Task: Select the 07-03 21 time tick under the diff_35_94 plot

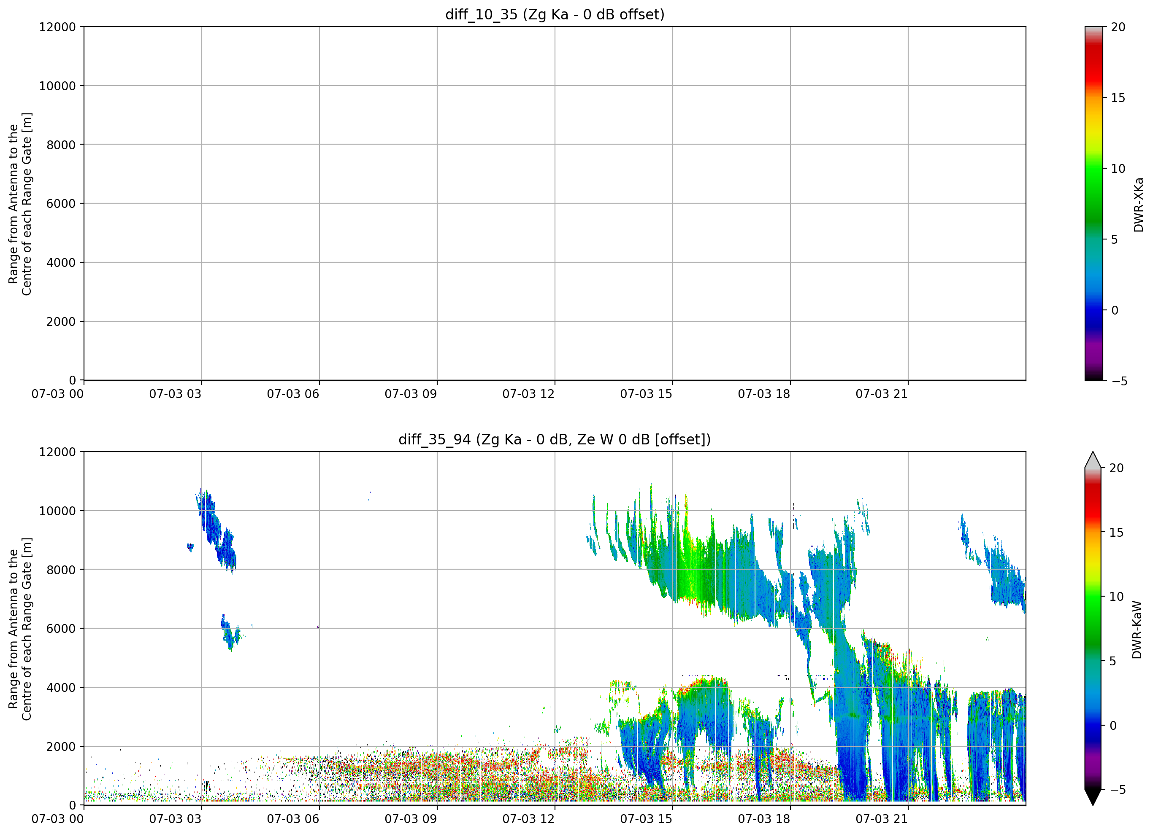Action: point(882,819)
